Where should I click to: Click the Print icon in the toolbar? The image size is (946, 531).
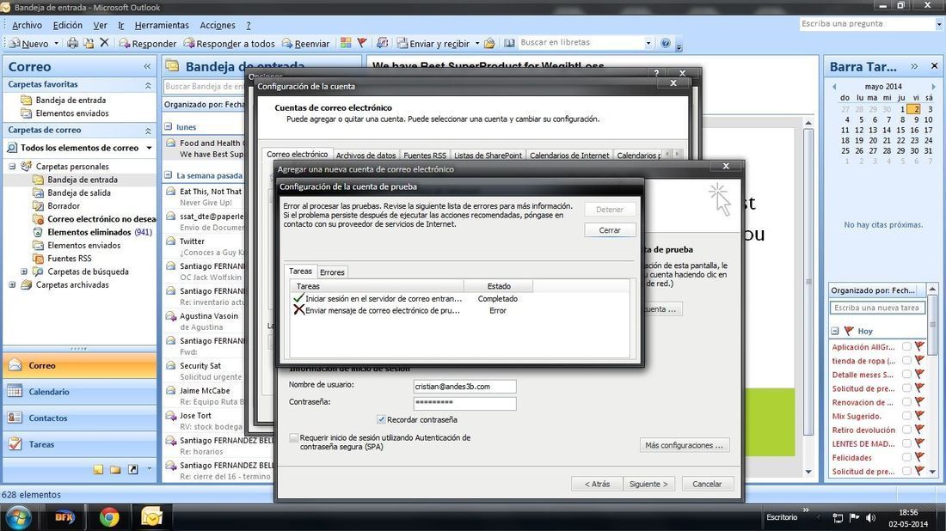tap(72, 43)
